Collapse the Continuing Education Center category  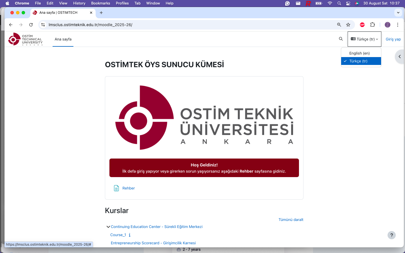(x=108, y=227)
